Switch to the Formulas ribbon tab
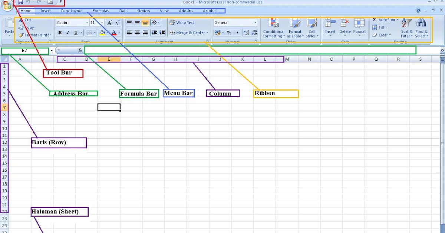This screenshot has height=233, width=445. click(x=100, y=11)
